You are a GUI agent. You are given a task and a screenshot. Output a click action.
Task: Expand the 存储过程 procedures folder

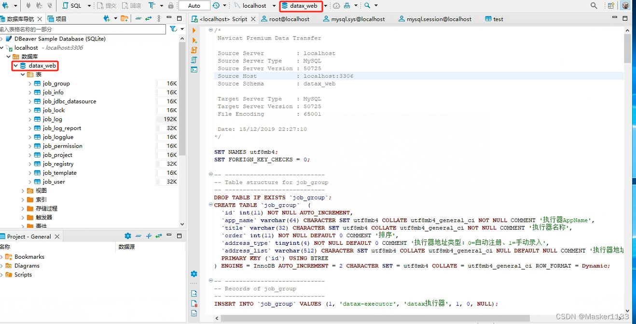(23, 209)
